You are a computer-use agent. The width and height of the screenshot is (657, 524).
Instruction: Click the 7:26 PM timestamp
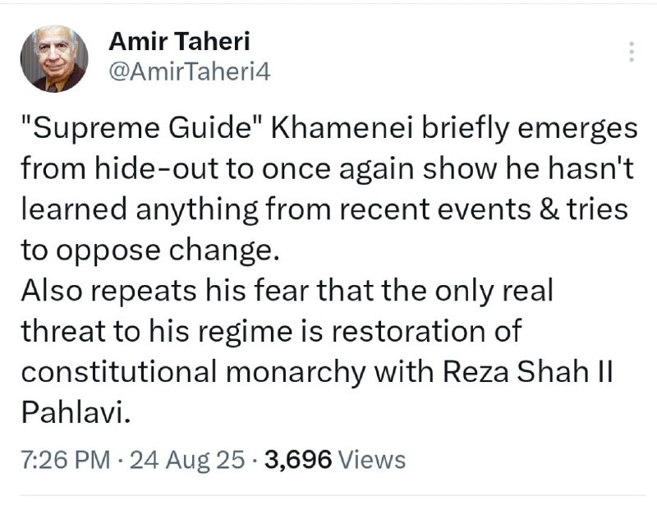(x=66, y=459)
